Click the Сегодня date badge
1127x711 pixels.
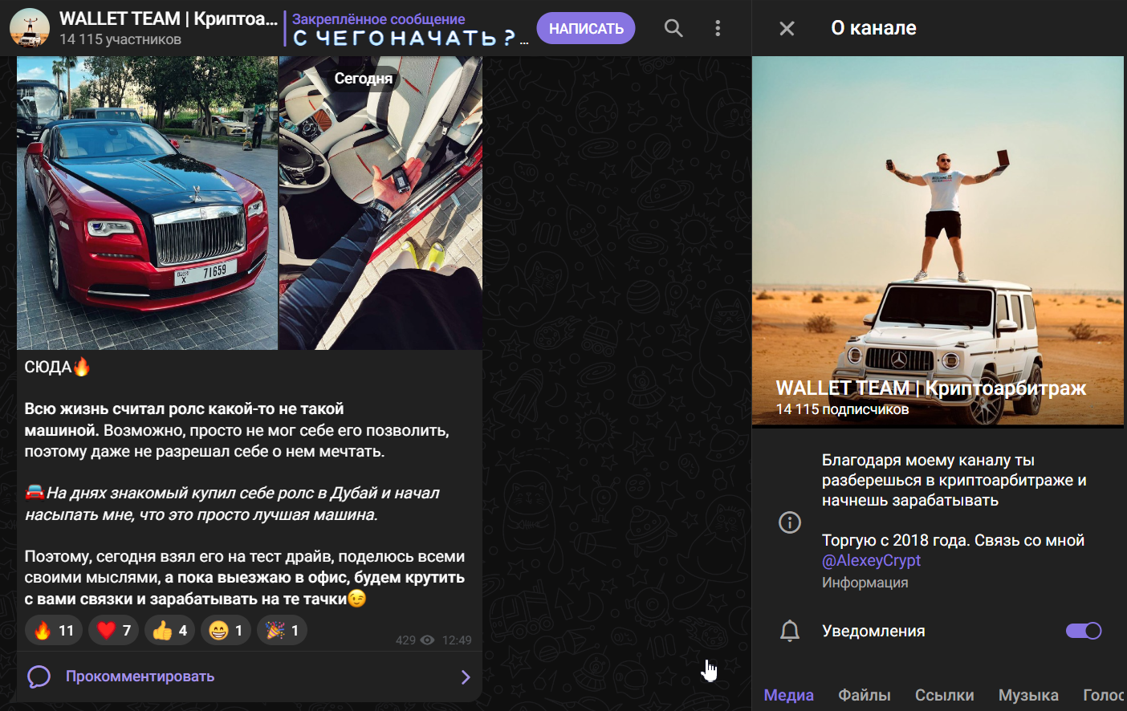tap(364, 79)
